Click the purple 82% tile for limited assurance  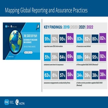103,38
